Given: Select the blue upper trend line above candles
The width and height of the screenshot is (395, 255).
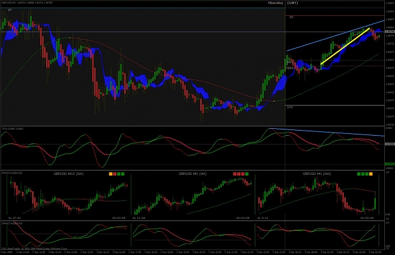Looking at the screenshot, I should [336, 35].
